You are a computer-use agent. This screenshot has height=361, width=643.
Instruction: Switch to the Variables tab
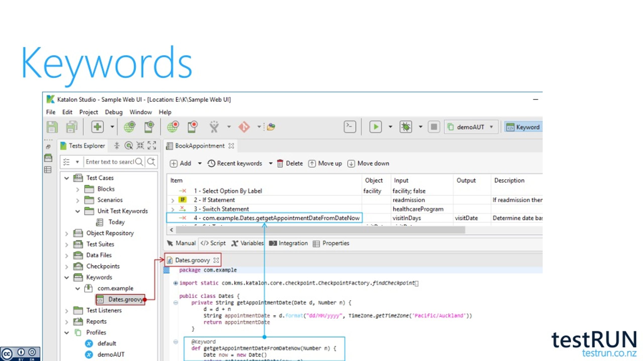click(247, 243)
